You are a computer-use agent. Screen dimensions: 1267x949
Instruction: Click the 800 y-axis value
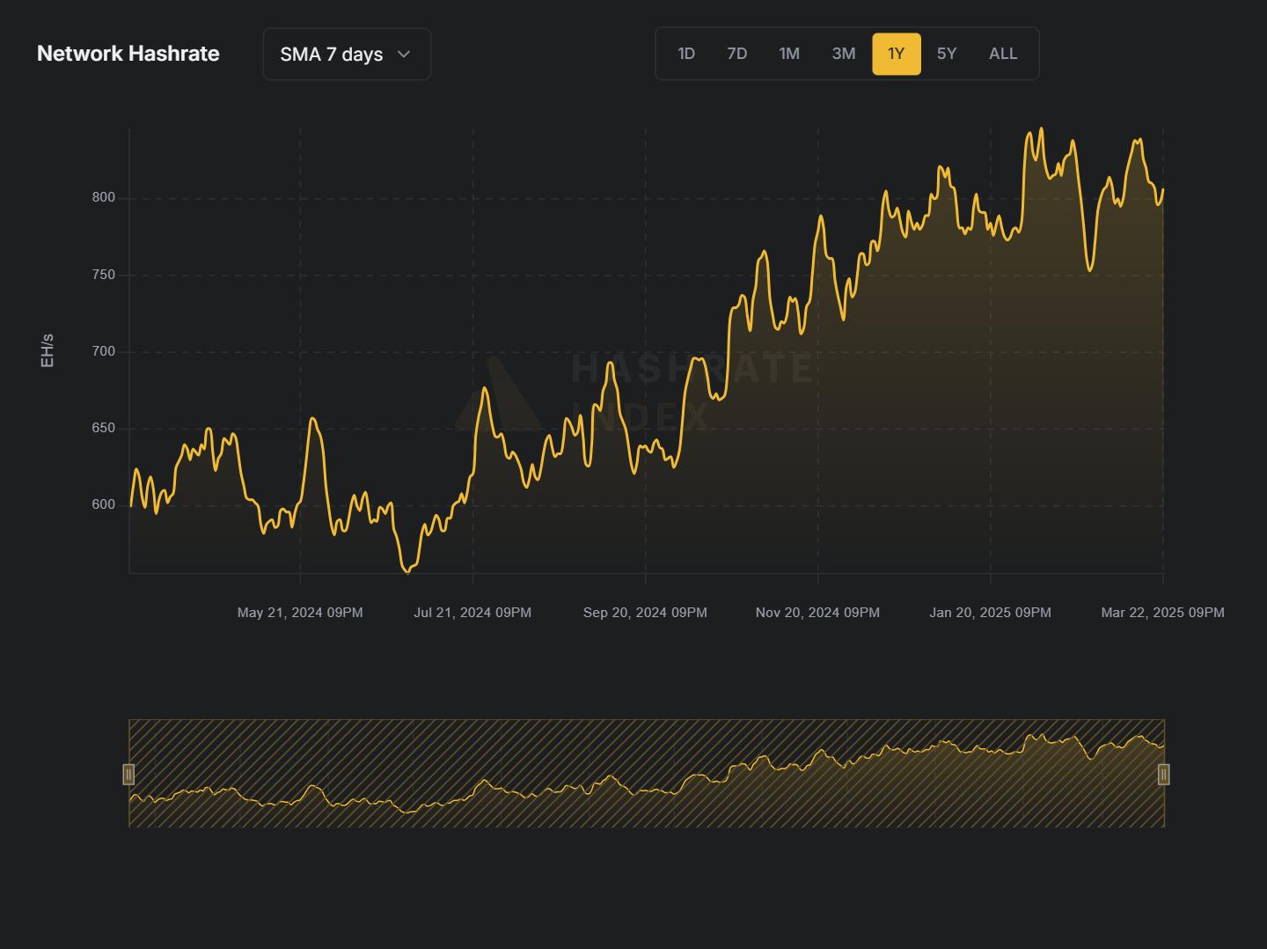pyautogui.click(x=104, y=197)
